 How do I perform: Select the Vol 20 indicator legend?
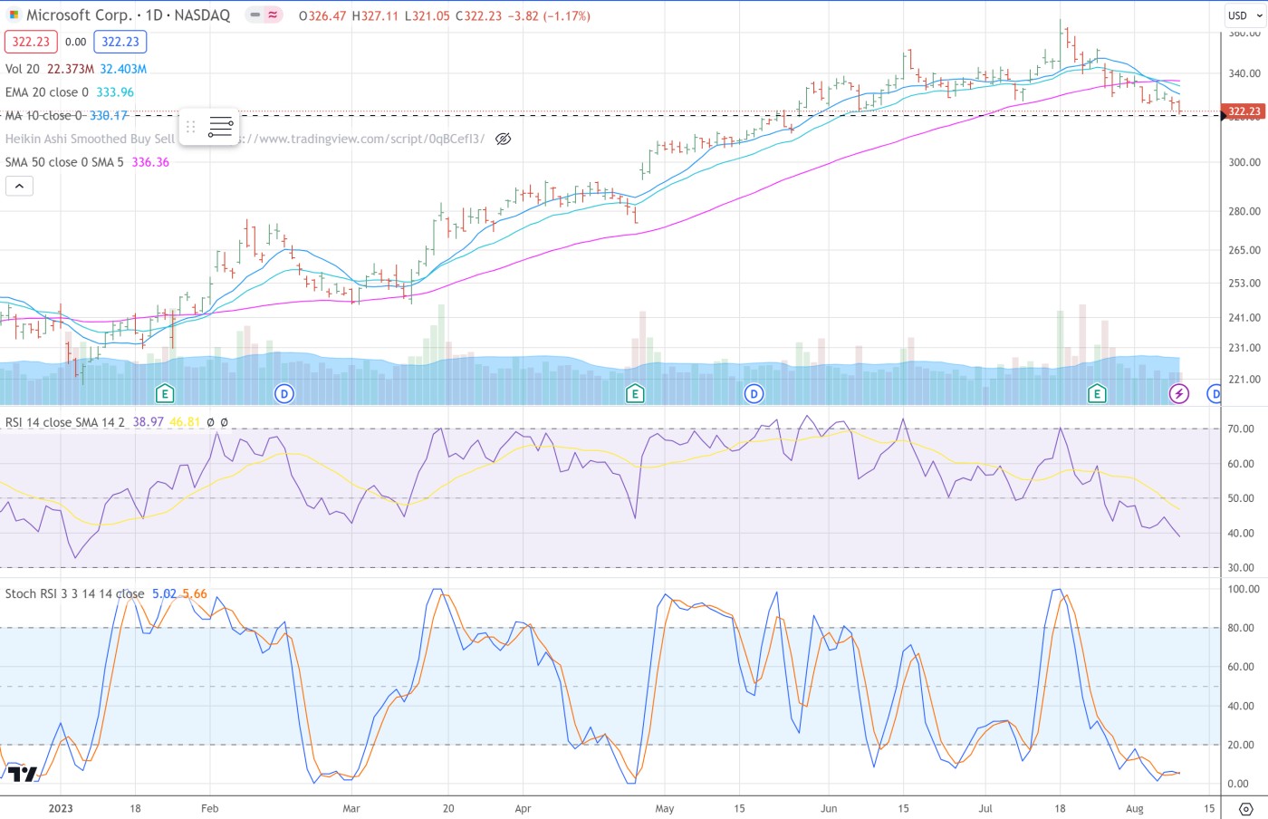click(x=23, y=69)
